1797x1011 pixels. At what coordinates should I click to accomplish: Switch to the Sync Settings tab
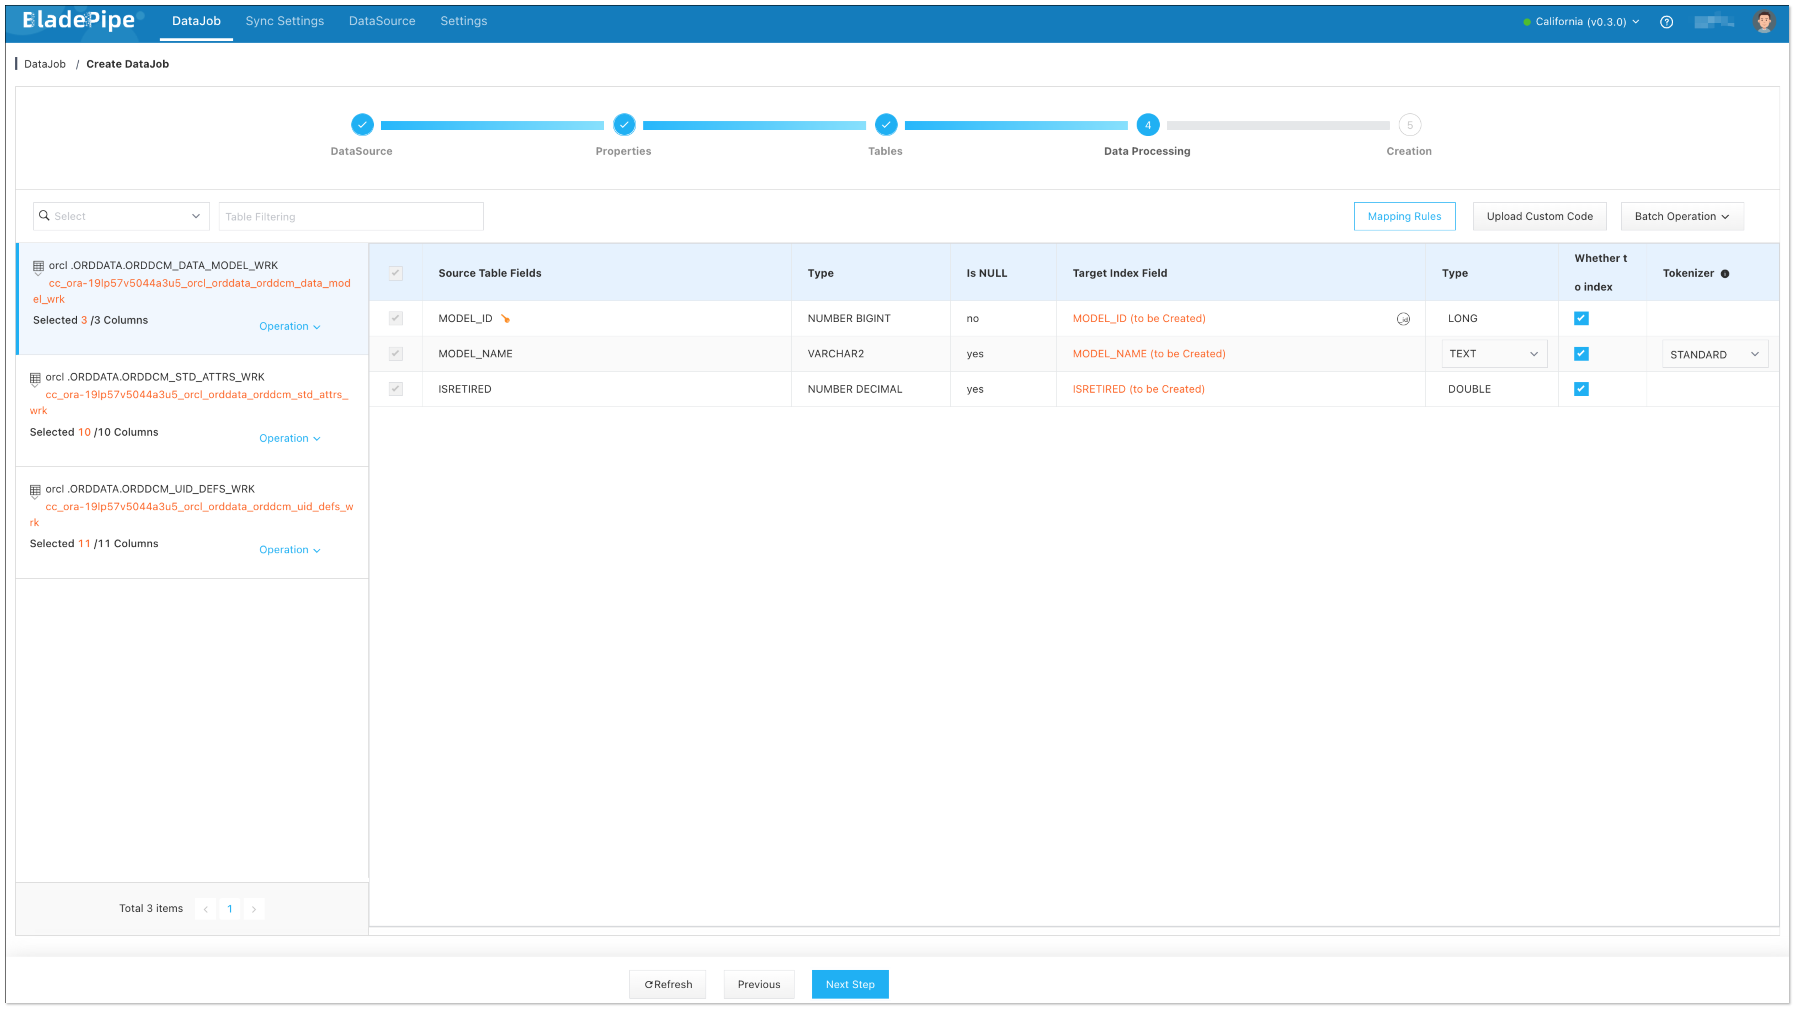[x=285, y=21]
